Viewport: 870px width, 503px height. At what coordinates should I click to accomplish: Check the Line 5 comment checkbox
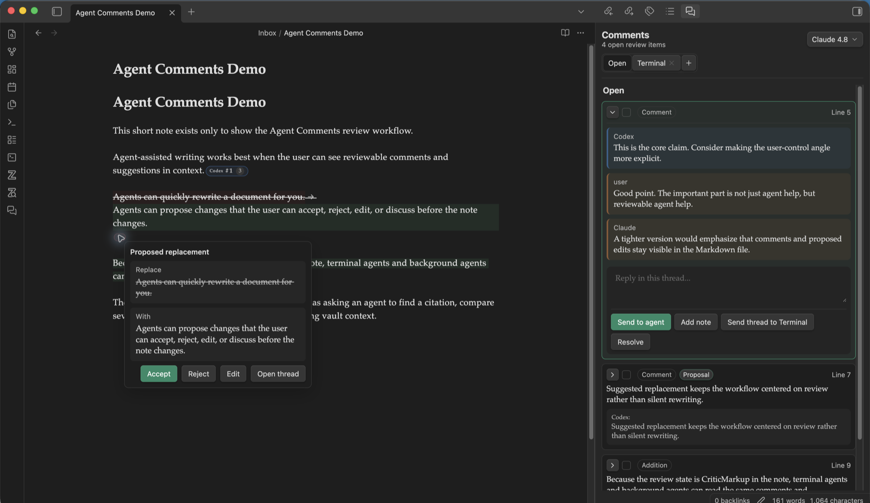click(626, 112)
